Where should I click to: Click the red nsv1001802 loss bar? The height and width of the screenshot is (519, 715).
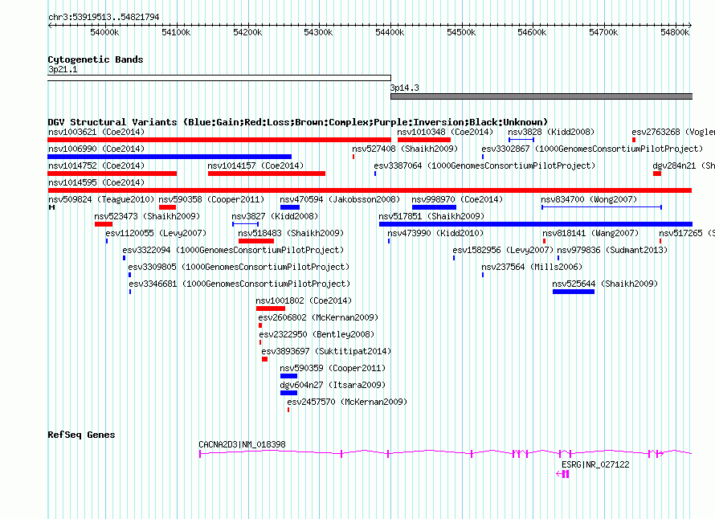[271, 309]
